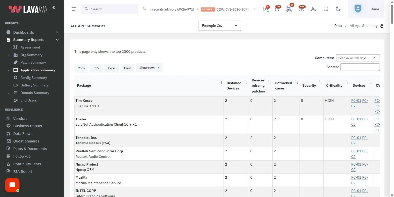Open Patch Summary in the sidebar
This screenshot has width=394, height=197.
[x=33, y=62]
